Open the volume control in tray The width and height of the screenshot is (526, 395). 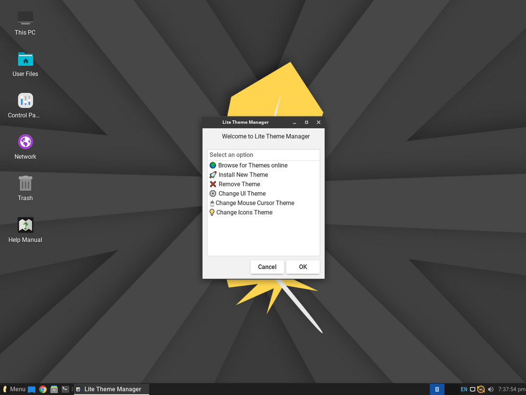coord(491,389)
